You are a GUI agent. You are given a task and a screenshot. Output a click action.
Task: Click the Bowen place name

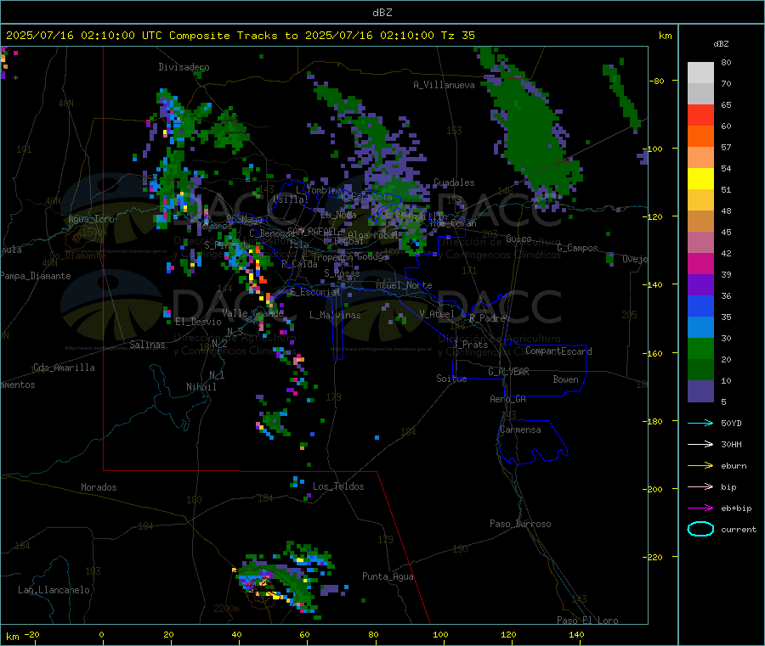tap(565, 379)
